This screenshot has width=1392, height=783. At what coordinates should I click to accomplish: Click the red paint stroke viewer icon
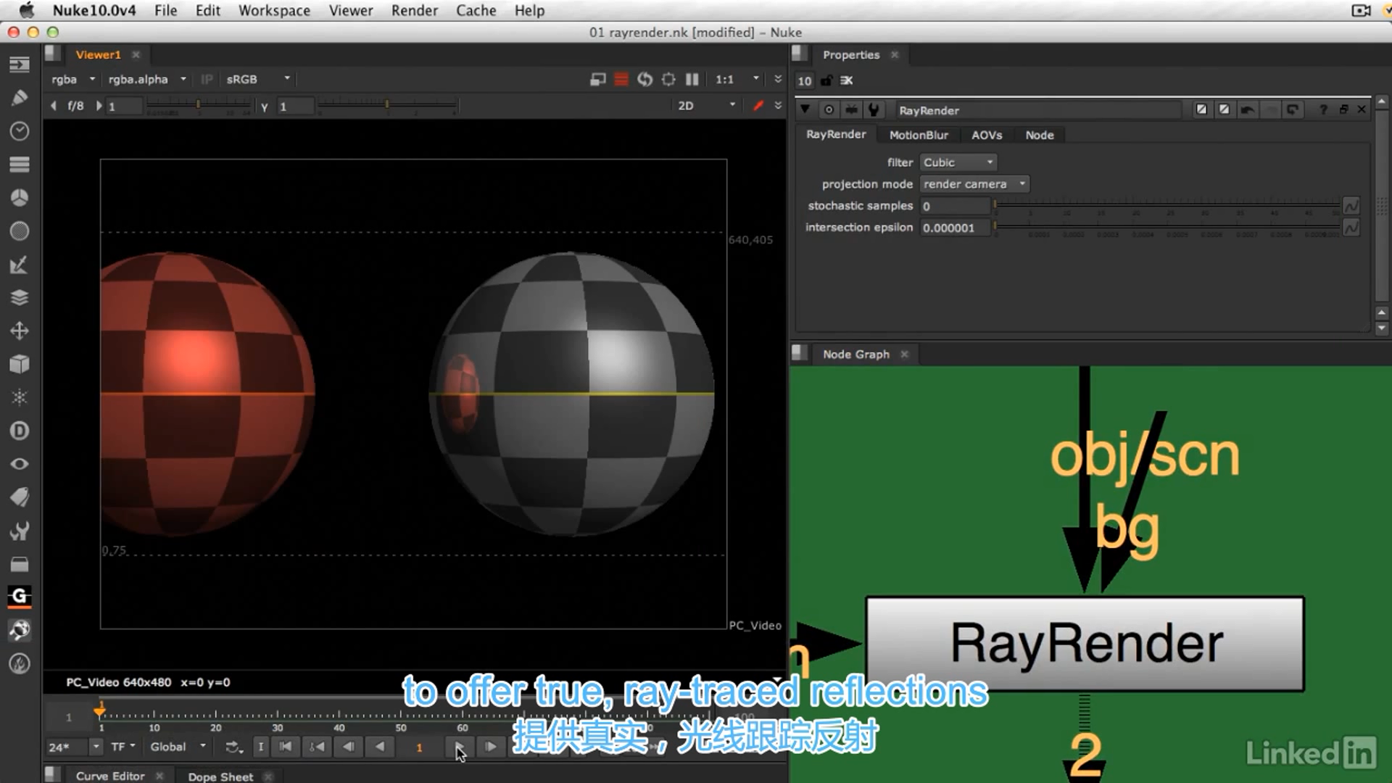tap(758, 106)
